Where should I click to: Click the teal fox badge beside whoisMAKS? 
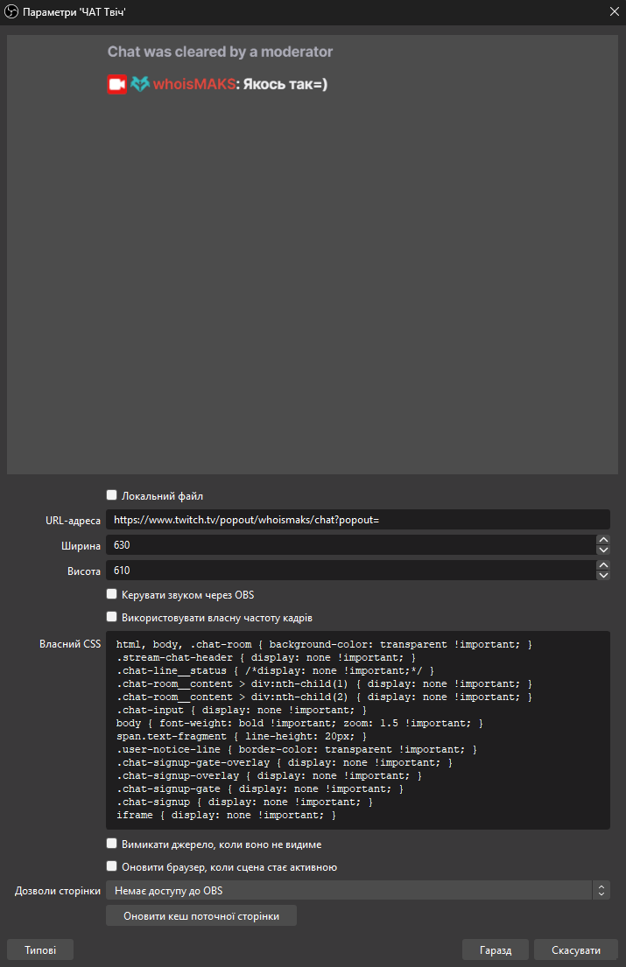point(140,85)
